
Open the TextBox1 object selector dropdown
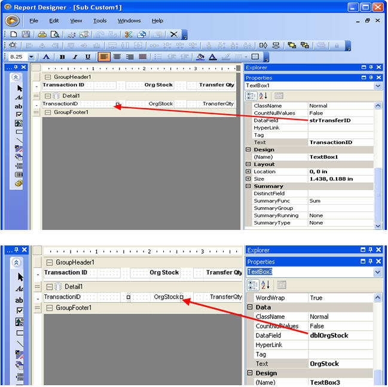click(378, 86)
